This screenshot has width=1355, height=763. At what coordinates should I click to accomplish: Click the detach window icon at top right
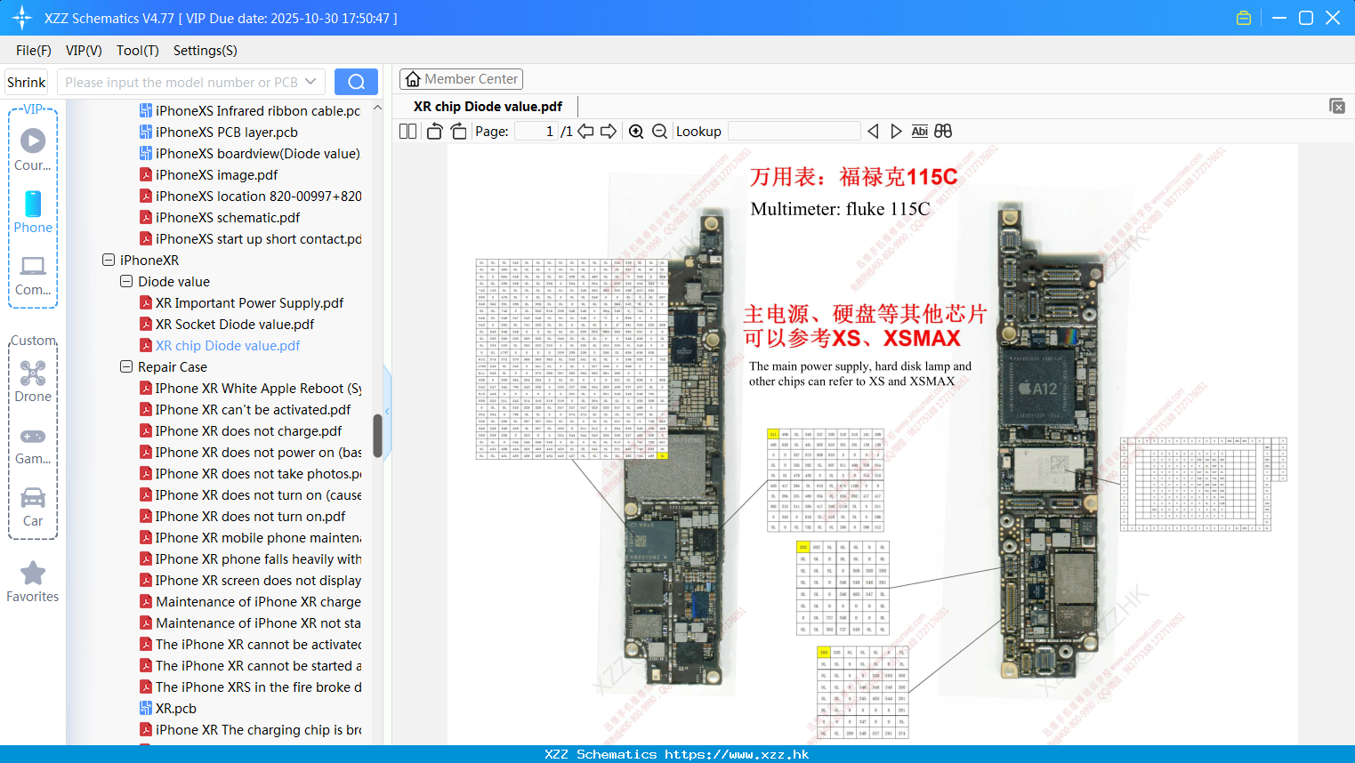click(1337, 106)
